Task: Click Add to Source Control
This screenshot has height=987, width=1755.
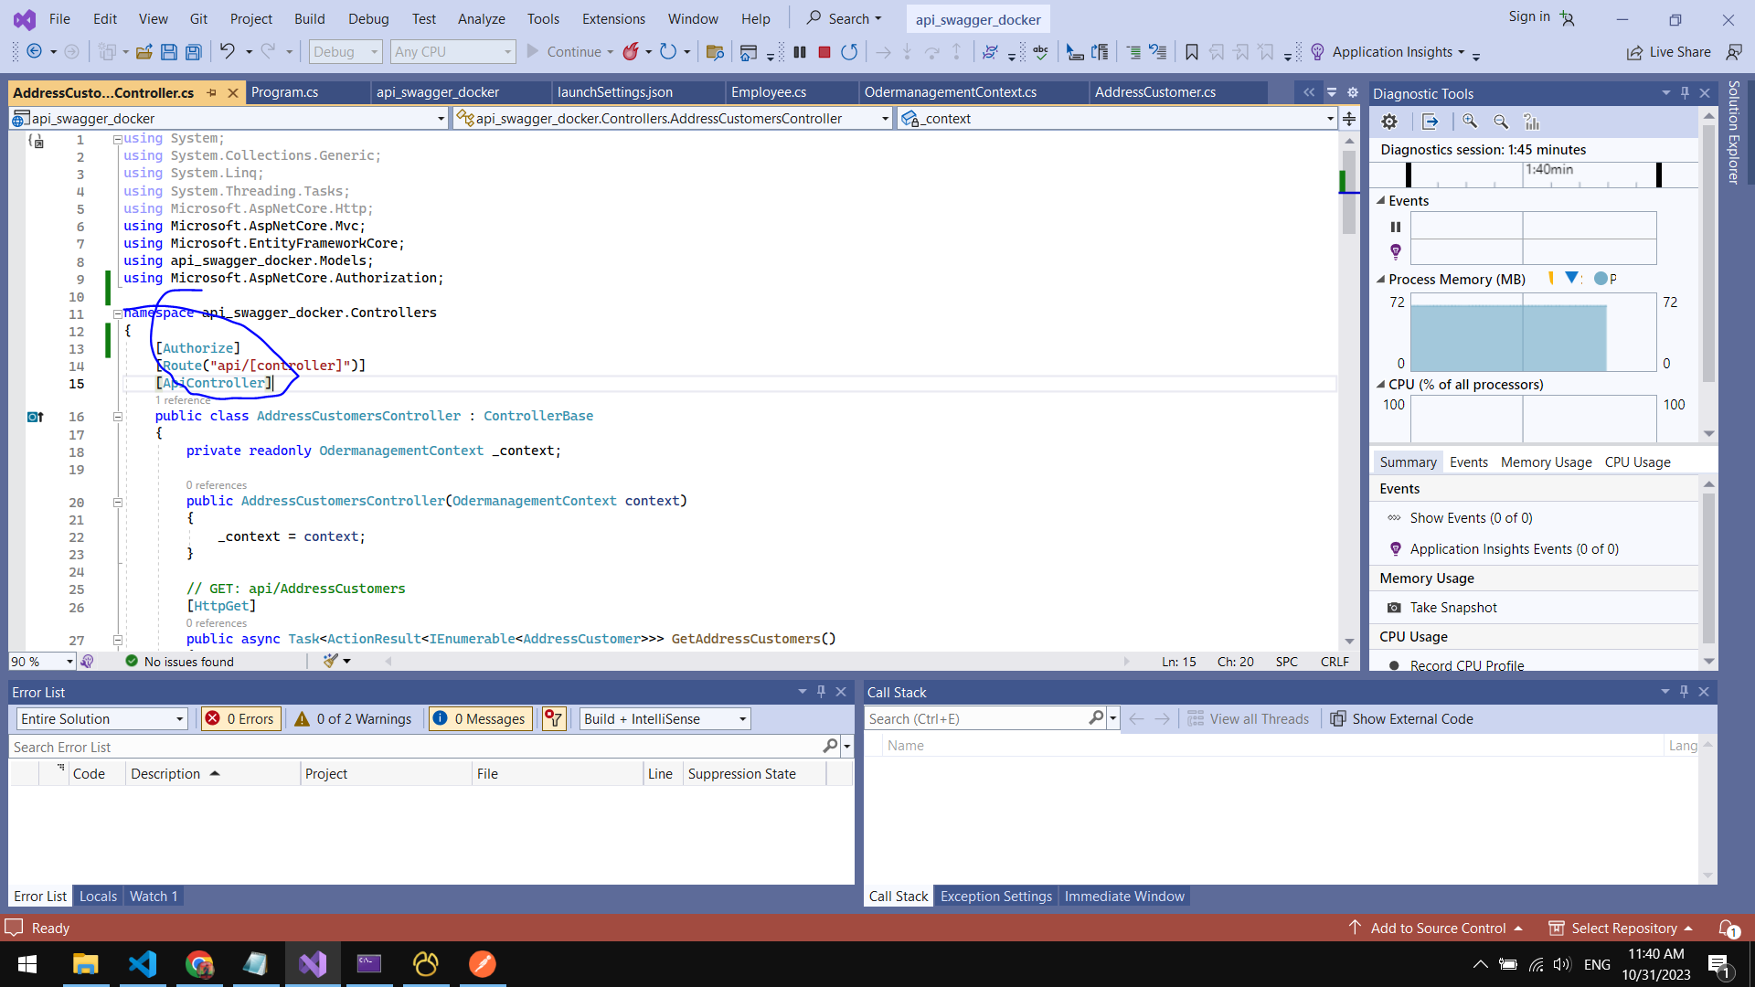Action: click(1437, 929)
